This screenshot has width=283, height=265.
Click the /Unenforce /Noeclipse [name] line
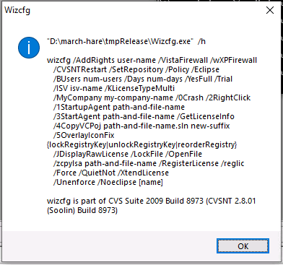[108, 182]
